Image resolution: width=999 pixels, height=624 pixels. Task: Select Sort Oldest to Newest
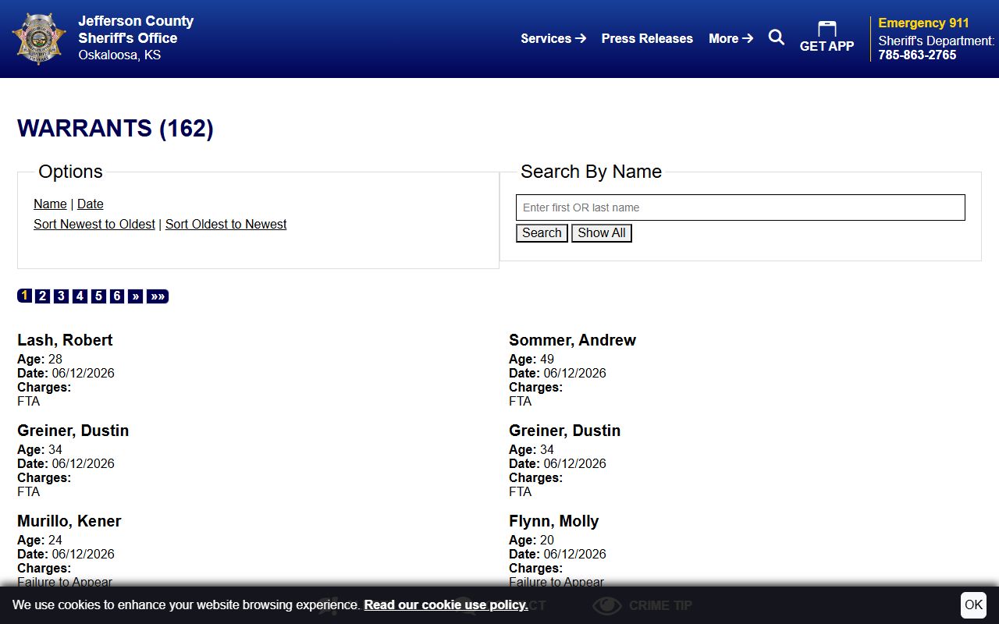point(226,224)
